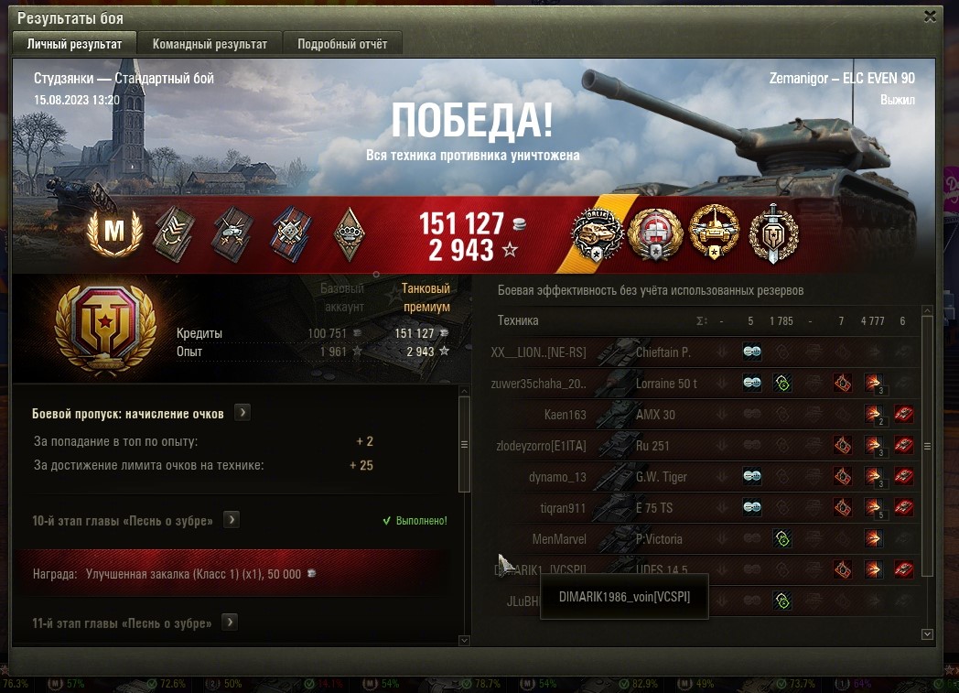The width and height of the screenshot is (959, 693).
Task: Click the Orlik's medal icon with yellow ribbon
Action: (597, 235)
